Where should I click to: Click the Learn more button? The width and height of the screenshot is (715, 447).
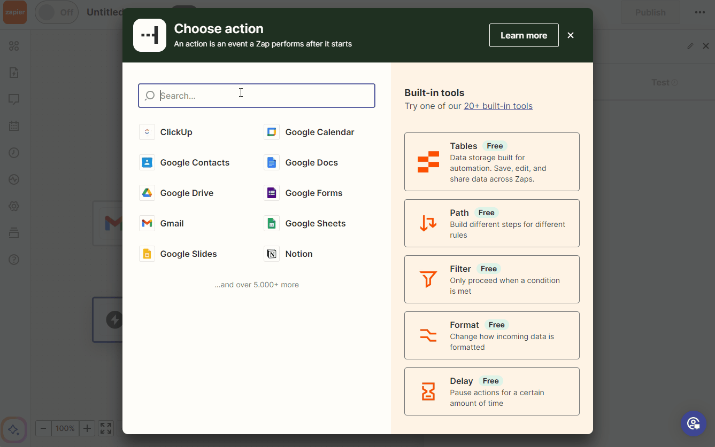point(524,35)
